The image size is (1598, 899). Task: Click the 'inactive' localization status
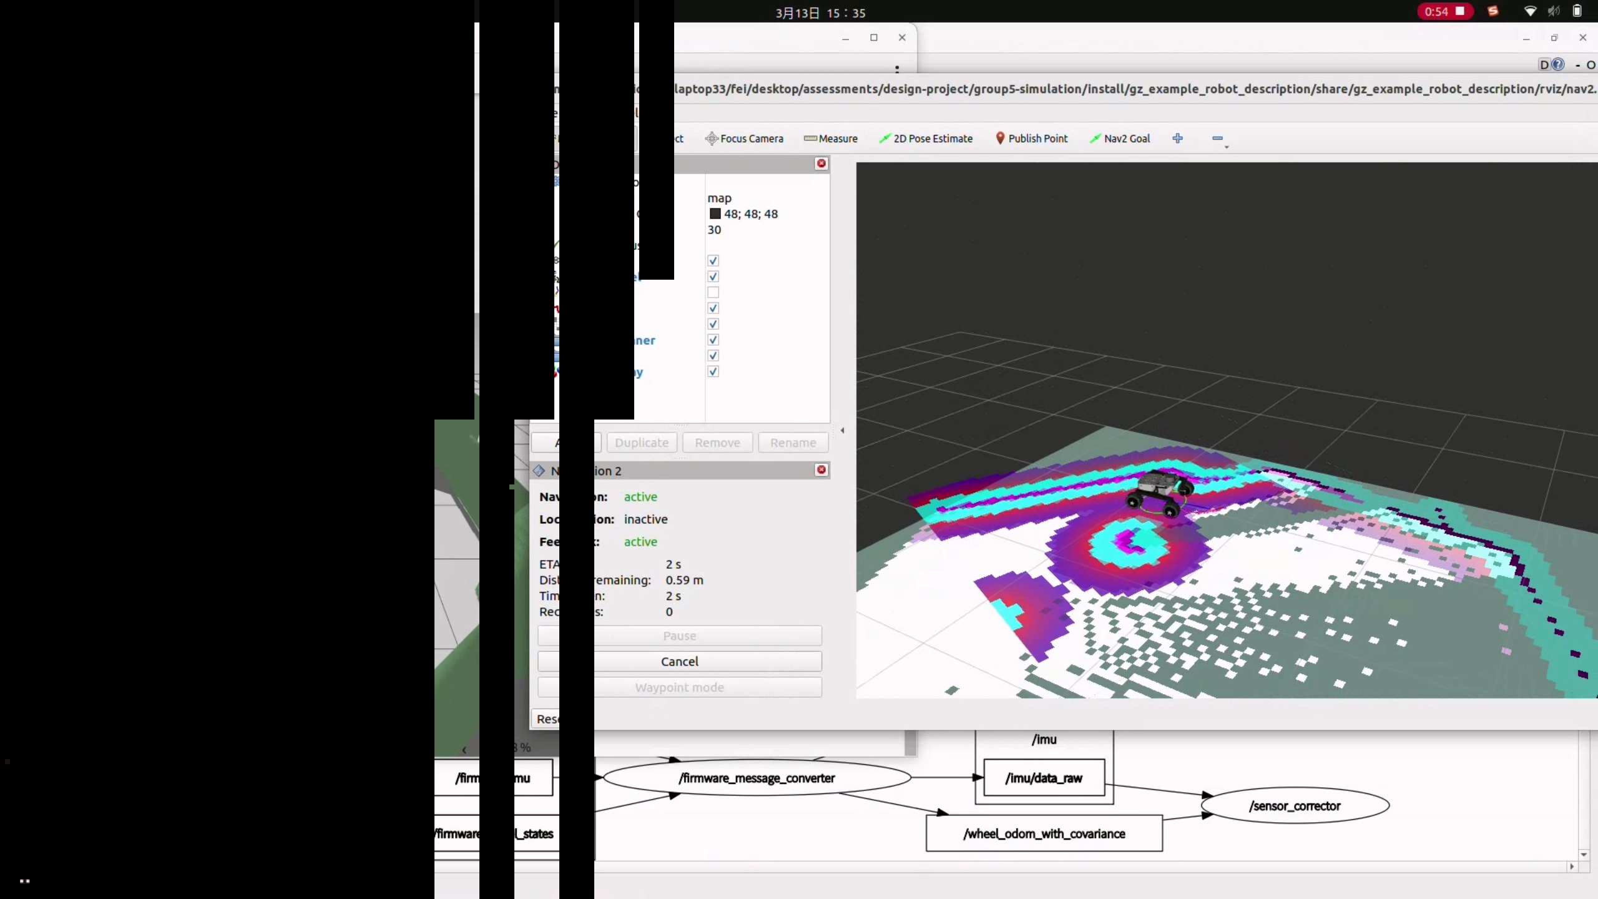[x=646, y=519]
